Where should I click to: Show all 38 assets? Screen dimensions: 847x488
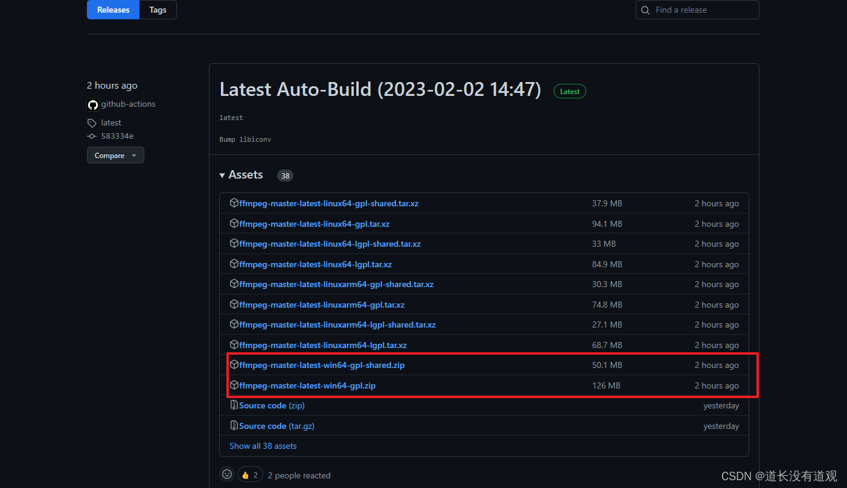263,446
